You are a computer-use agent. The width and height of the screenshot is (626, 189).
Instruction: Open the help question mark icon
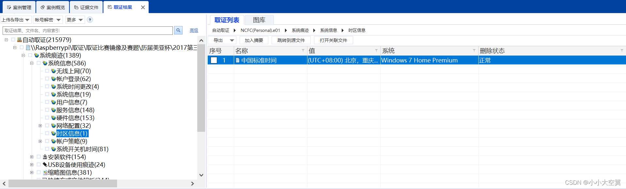pyautogui.click(x=90, y=20)
